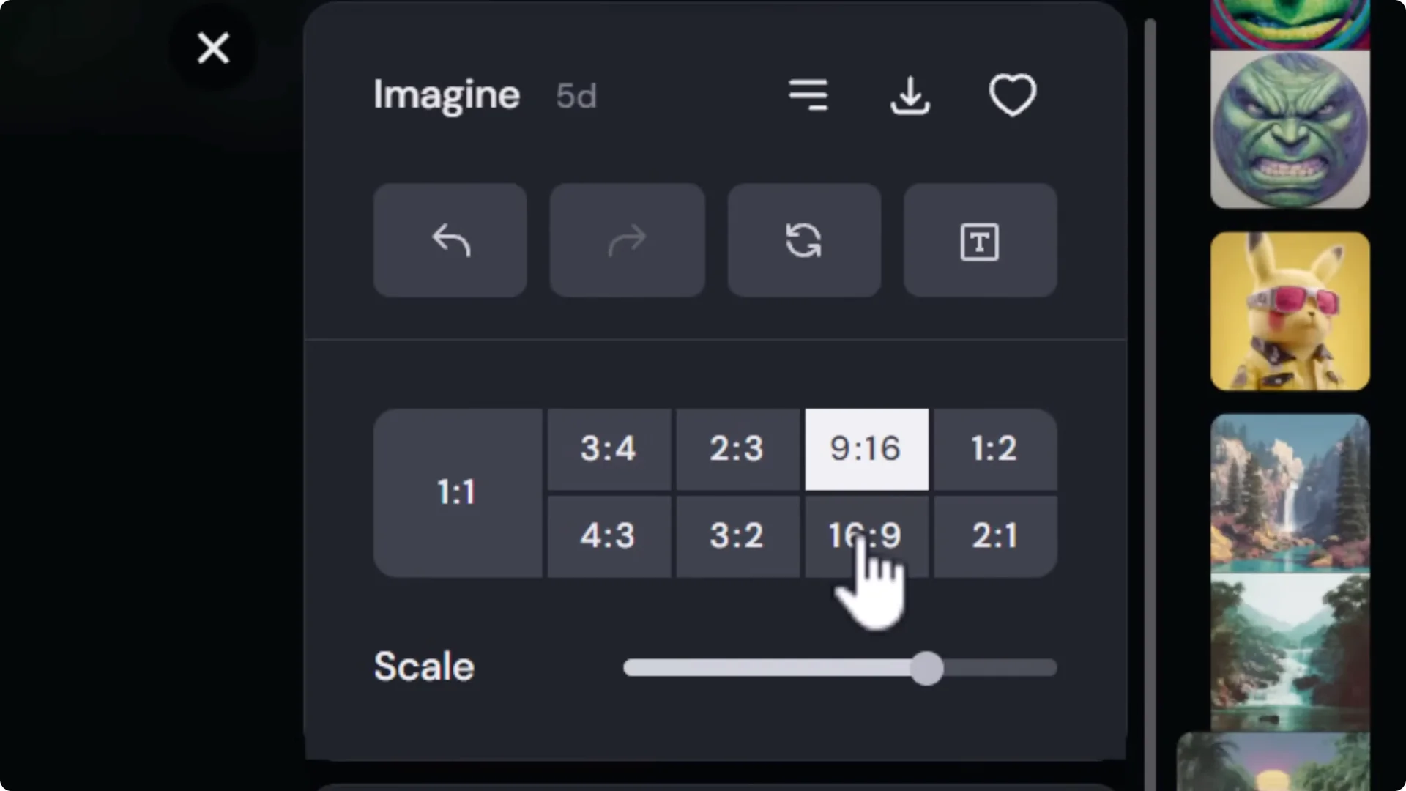Image resolution: width=1406 pixels, height=791 pixels.
Task: Switch to the 16:9 aspect ratio
Action: click(x=866, y=535)
